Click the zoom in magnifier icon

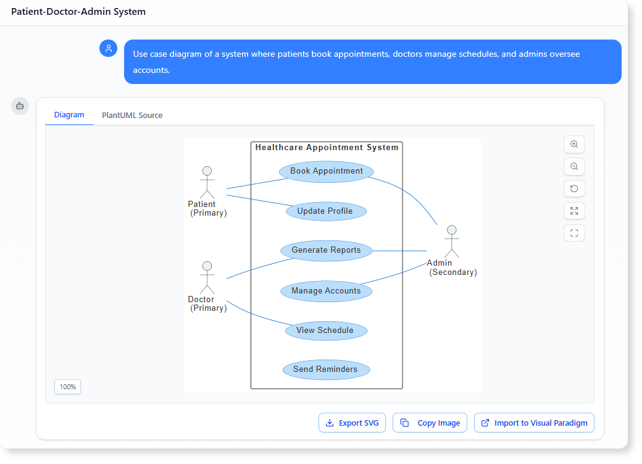tap(574, 144)
